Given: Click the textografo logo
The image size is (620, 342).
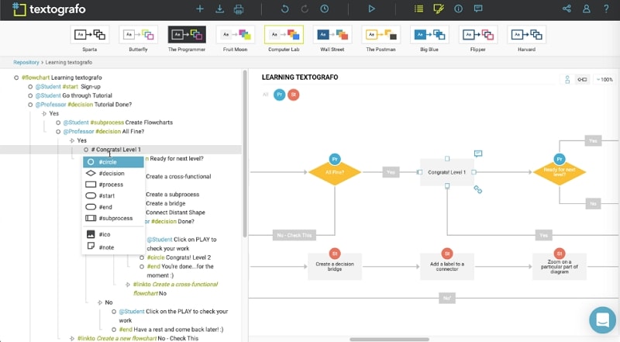Looking at the screenshot, I should click(x=49, y=9).
